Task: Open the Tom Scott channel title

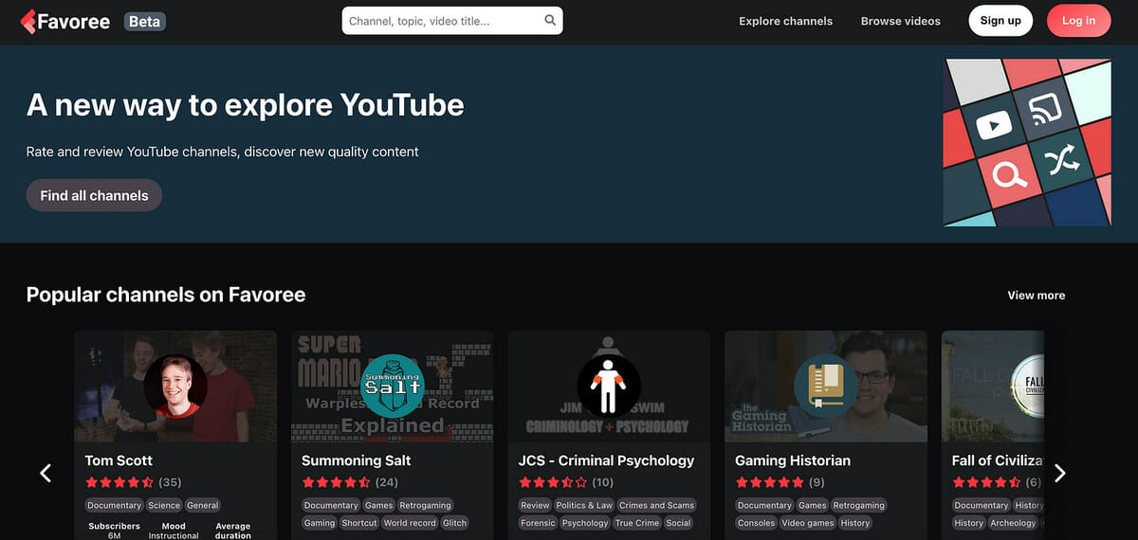Action: click(x=119, y=460)
